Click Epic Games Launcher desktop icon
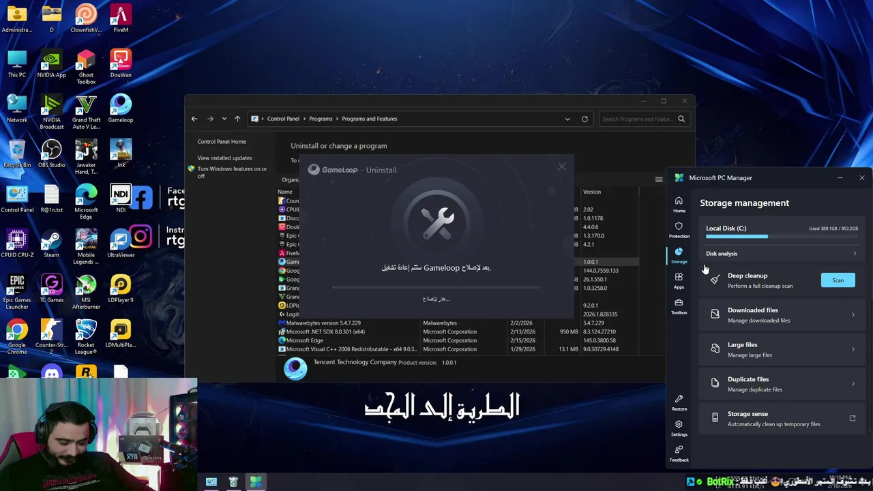The image size is (873, 491). click(x=17, y=292)
